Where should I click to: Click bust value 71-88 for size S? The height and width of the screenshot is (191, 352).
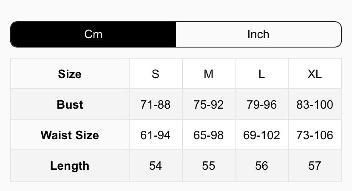(156, 104)
